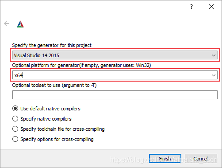Choose Specify native compilers radio option
Screen dimensions: 222x168
pos(15,119)
